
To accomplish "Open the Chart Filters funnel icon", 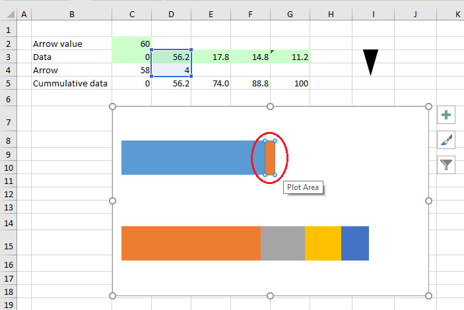I will [x=447, y=164].
